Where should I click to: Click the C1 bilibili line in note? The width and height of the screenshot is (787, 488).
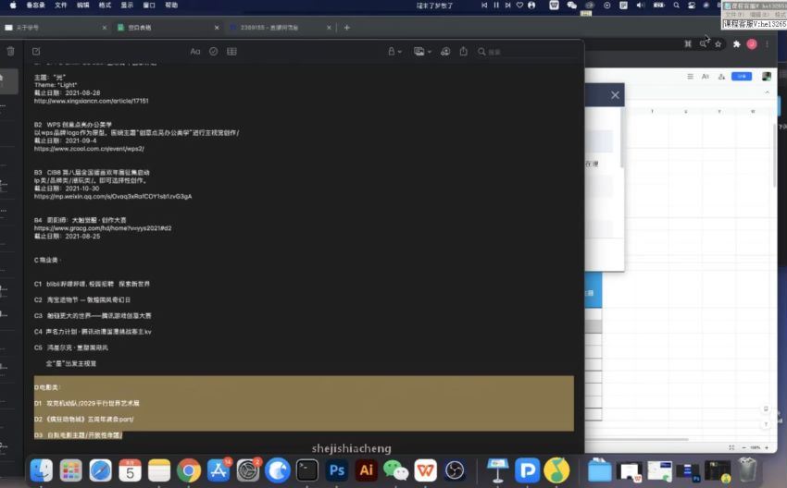pyautogui.click(x=92, y=284)
